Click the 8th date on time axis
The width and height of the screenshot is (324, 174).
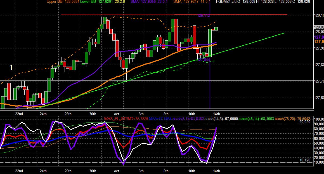(x=166, y=114)
